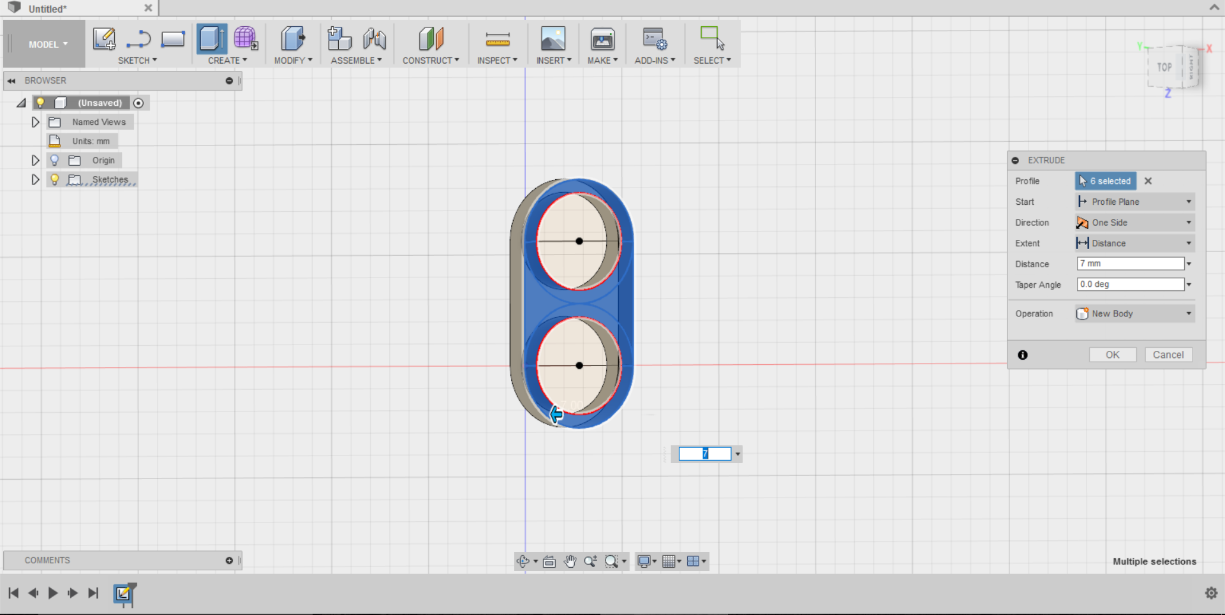Click the Select tool icon

pyautogui.click(x=712, y=38)
